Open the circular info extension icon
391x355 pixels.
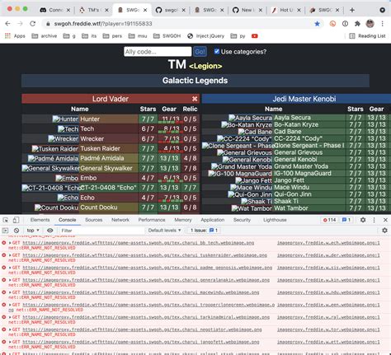tap(345, 24)
